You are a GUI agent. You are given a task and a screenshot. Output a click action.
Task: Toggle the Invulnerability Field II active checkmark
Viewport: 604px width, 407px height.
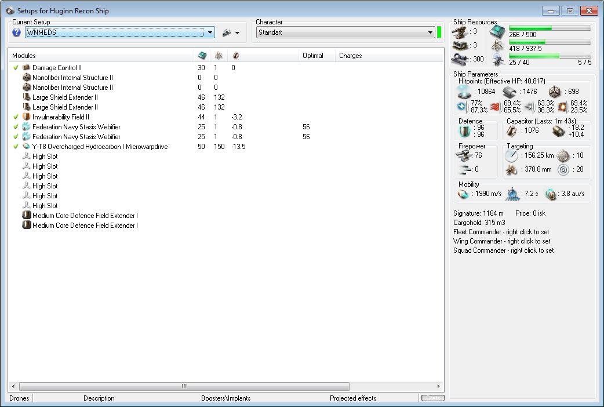(16, 117)
